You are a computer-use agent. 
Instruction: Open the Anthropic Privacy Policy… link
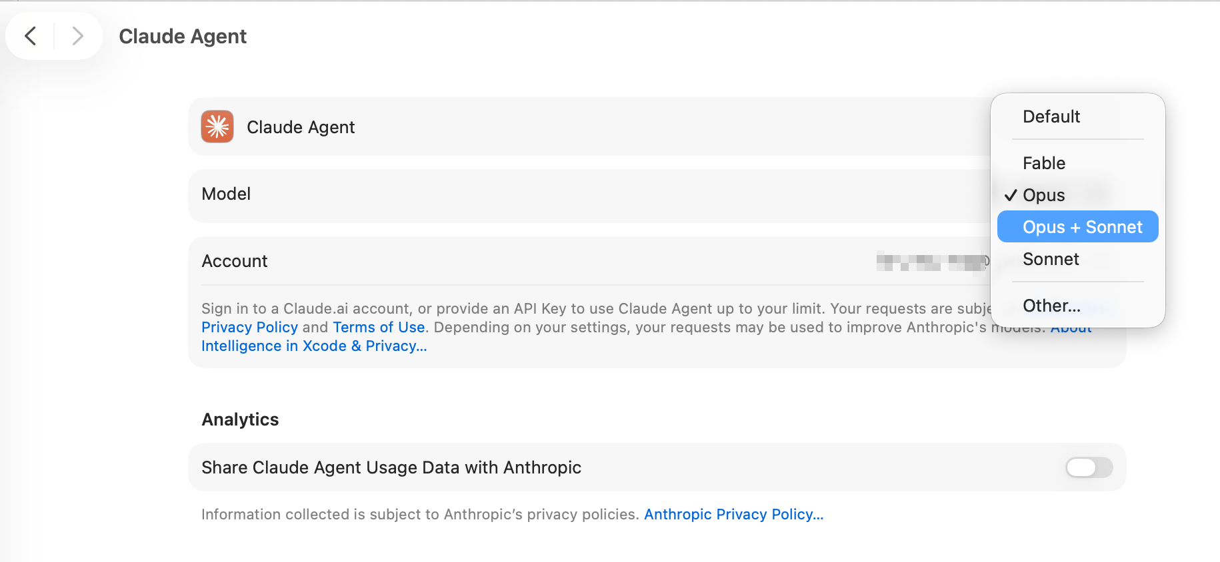tap(734, 515)
